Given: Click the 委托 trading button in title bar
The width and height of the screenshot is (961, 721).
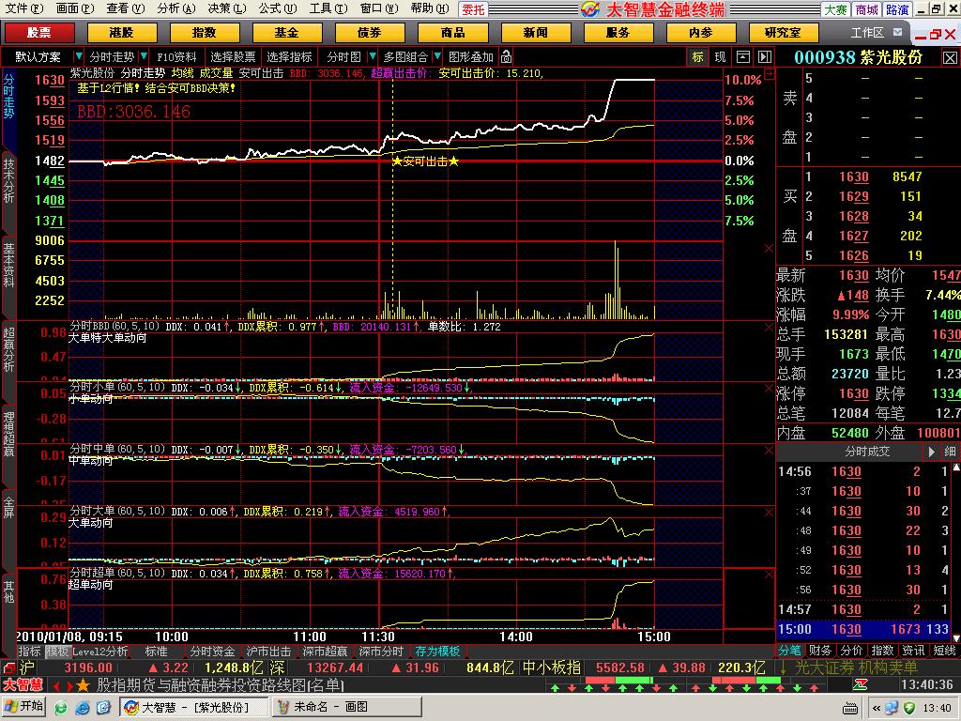Looking at the screenshot, I should click(x=473, y=9).
